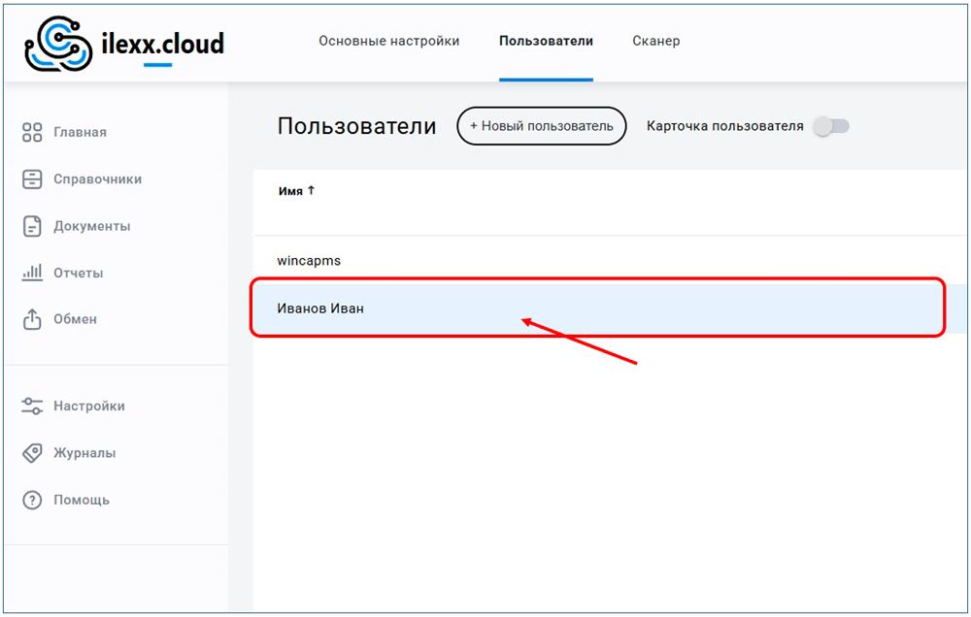This screenshot has width=971, height=617.
Task: Open the Сканер tab
Action: tap(656, 41)
